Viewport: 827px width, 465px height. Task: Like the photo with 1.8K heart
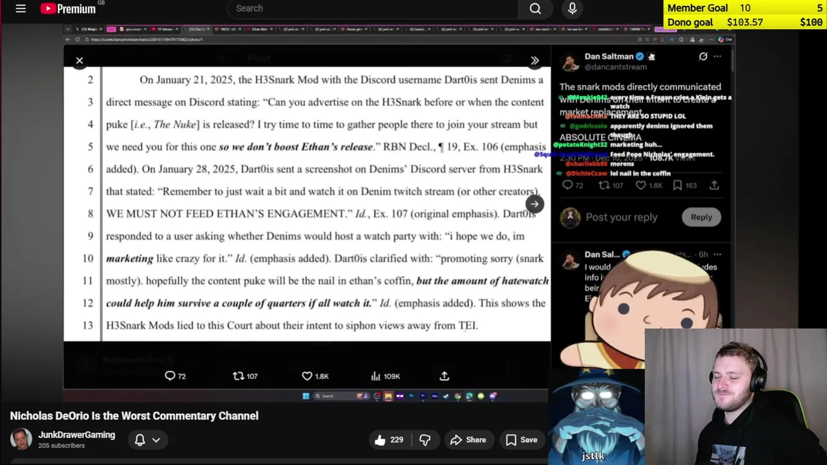[315, 376]
